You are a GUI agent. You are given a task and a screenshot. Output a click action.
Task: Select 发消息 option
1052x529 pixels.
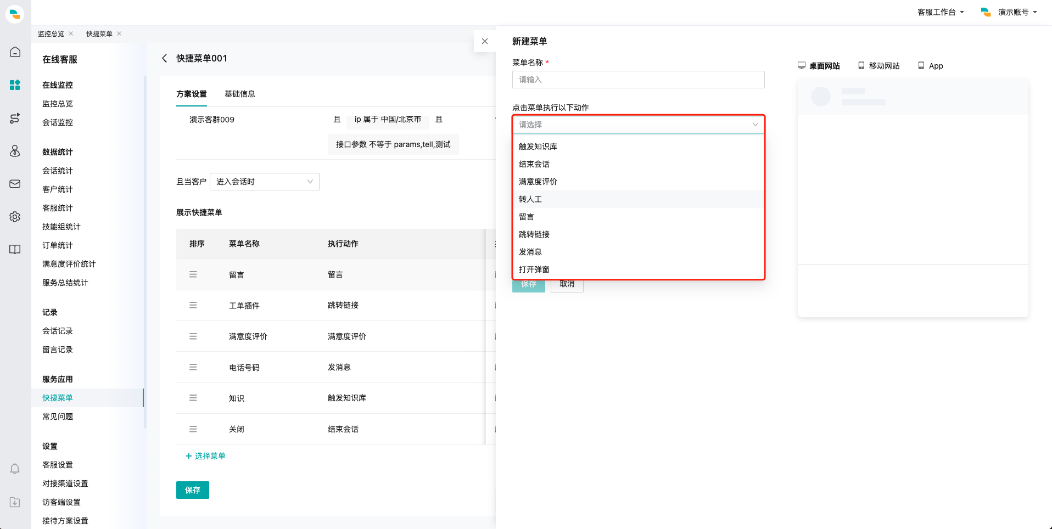coord(638,252)
